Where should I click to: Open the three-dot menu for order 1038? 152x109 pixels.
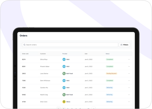129,88
